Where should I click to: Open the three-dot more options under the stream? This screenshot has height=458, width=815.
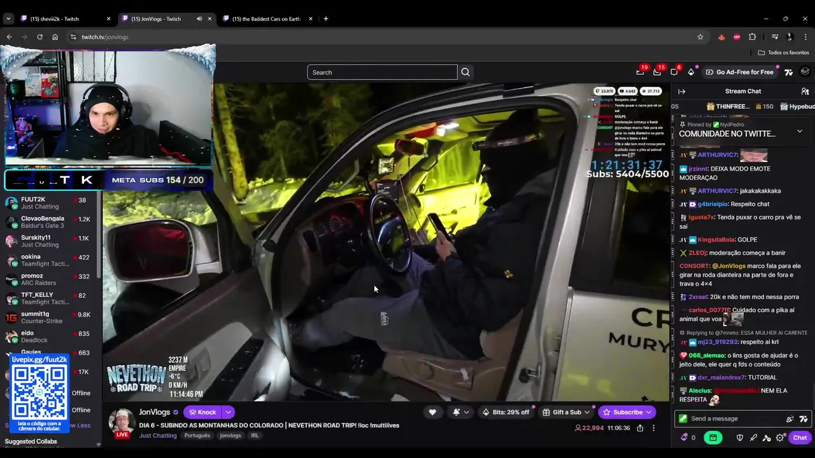pos(653,428)
